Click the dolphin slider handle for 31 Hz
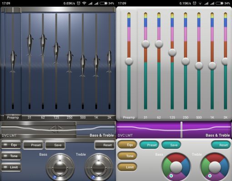The image size is (232, 181). [x=30, y=45]
